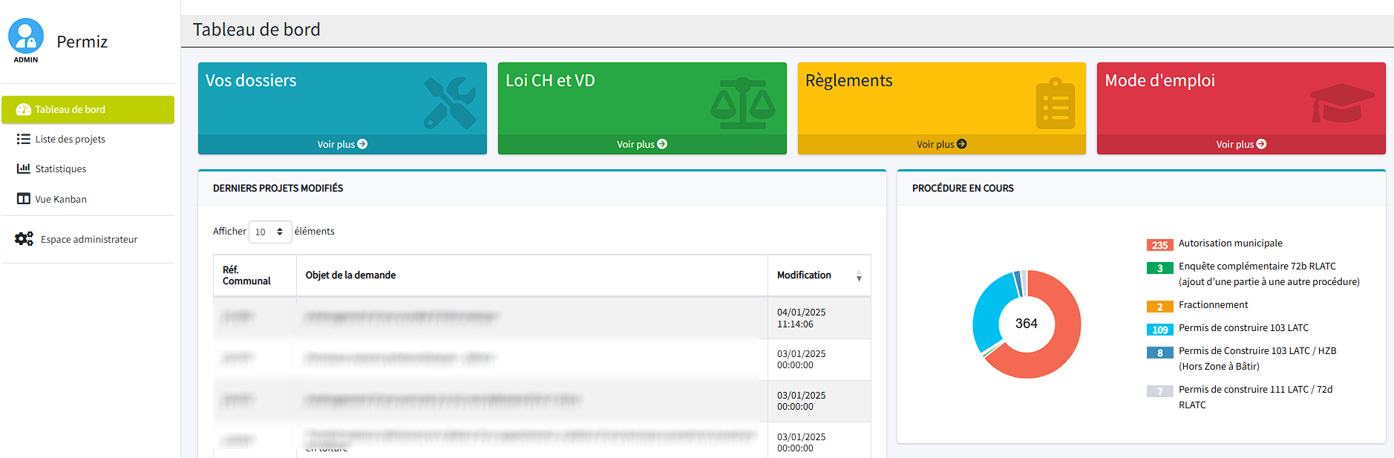The image size is (1394, 458).
Task: Click the Règlements card title
Action: (x=849, y=81)
